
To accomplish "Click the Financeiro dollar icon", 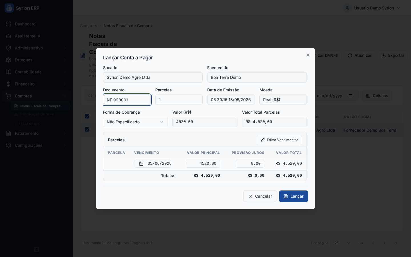I will (9, 84).
